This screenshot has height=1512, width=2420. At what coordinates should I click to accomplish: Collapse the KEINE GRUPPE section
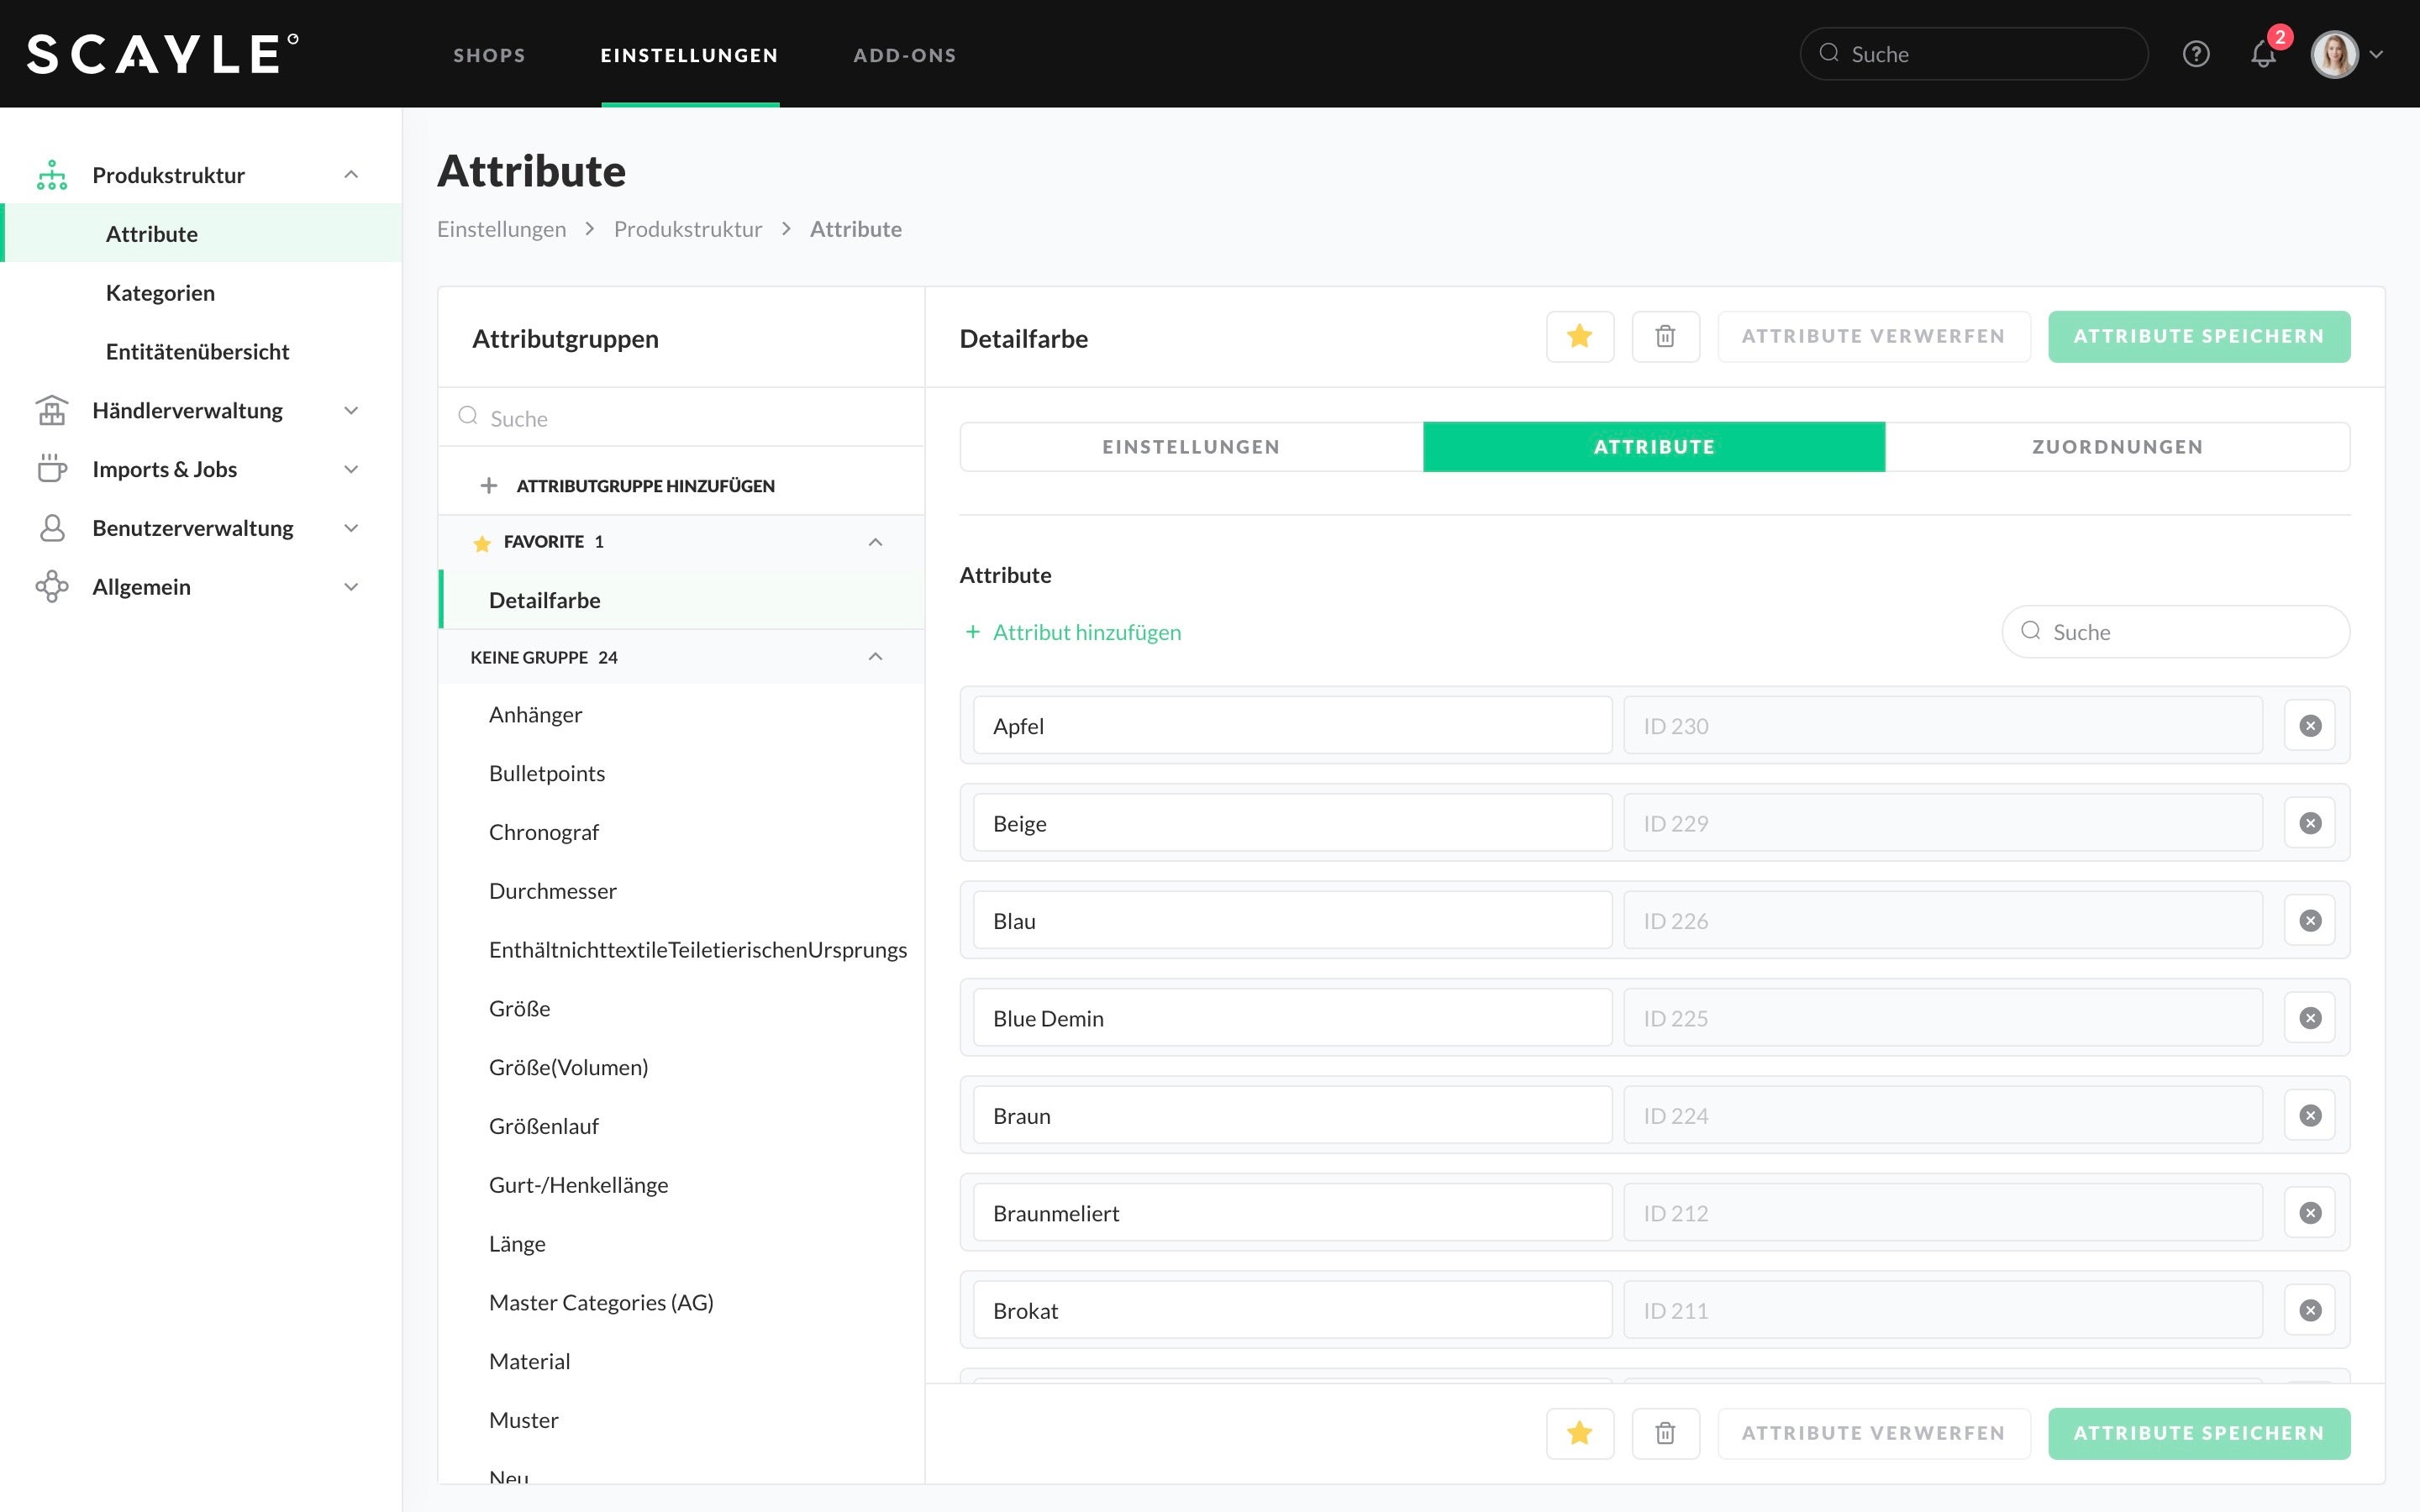[x=875, y=657]
